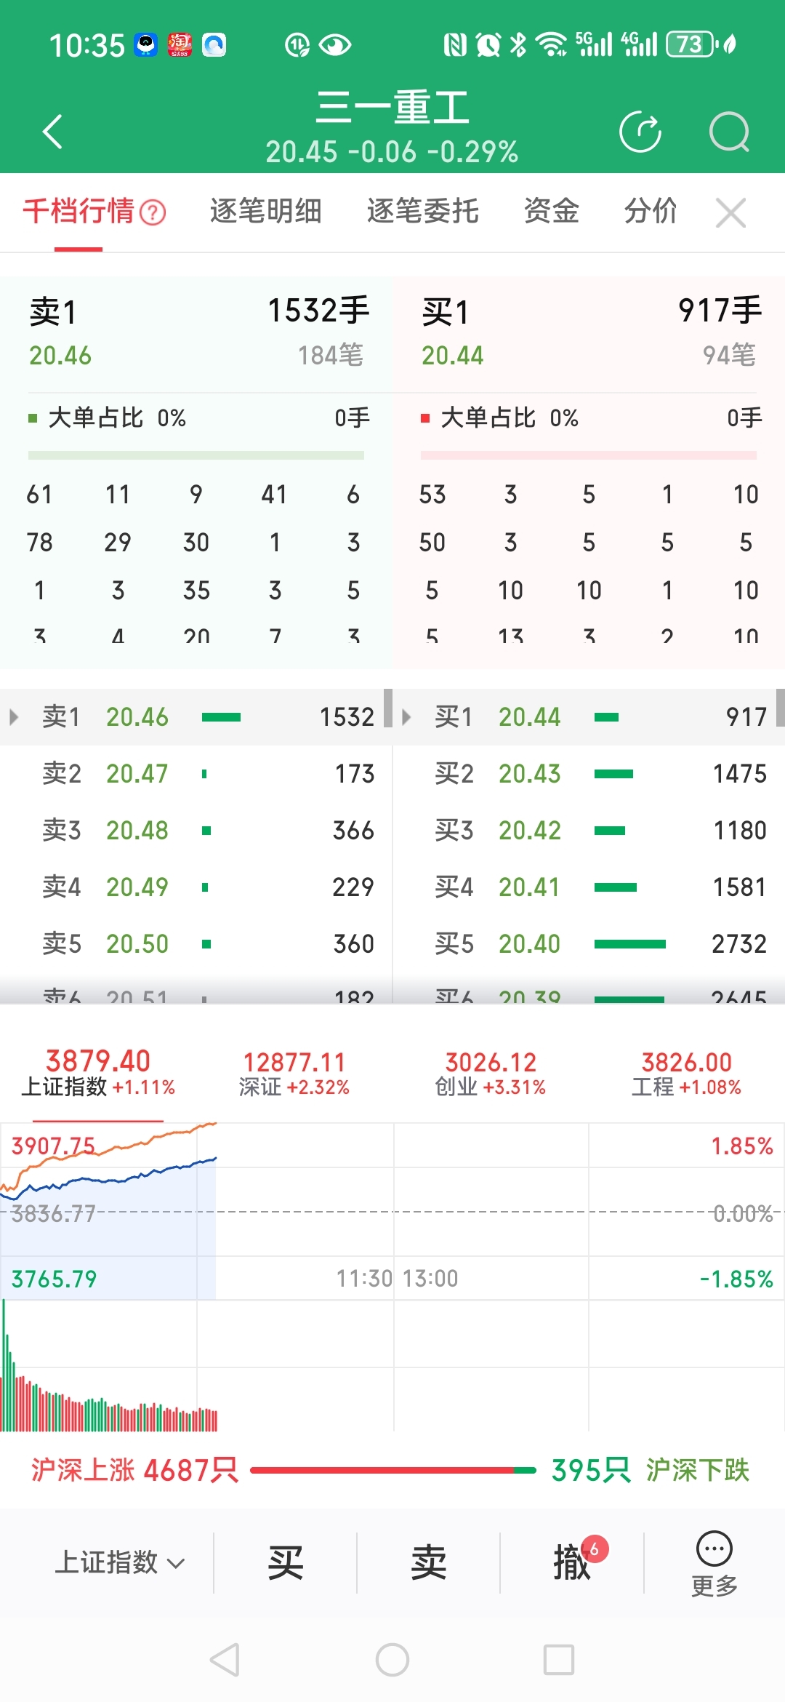The width and height of the screenshot is (785, 1702).
Task: Tap the rise/fall ratio bar for 沪深
Action: (x=393, y=1470)
